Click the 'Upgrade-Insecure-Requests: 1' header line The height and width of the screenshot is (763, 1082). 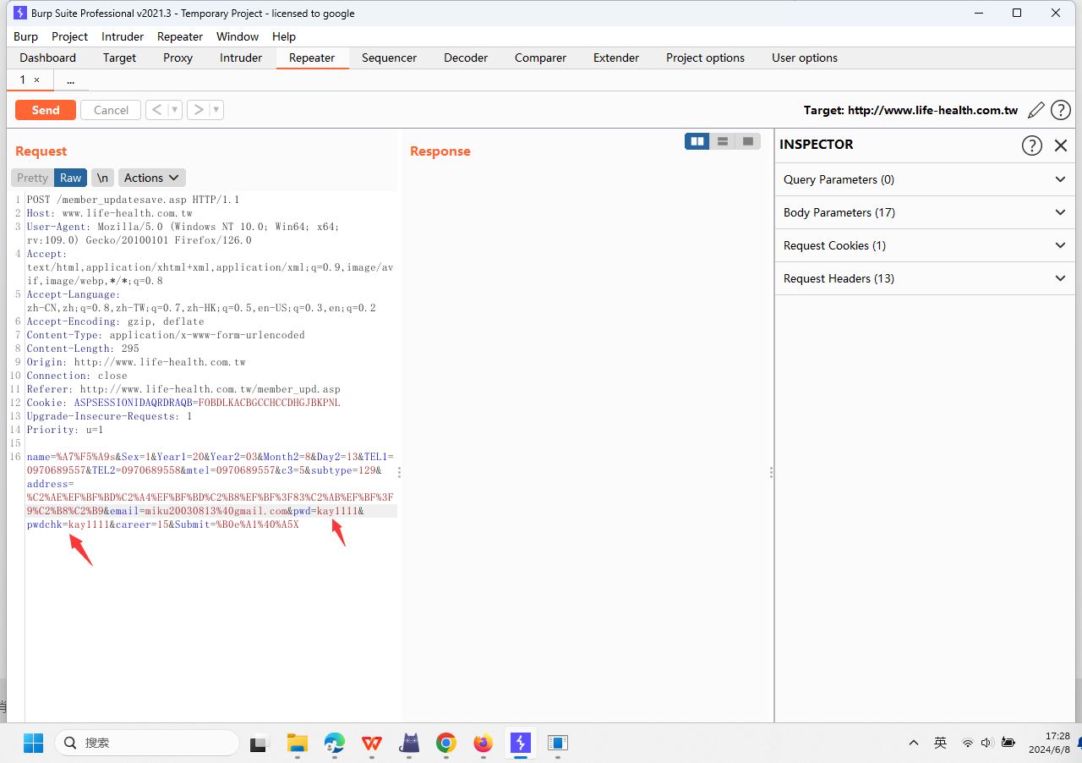tap(110, 416)
